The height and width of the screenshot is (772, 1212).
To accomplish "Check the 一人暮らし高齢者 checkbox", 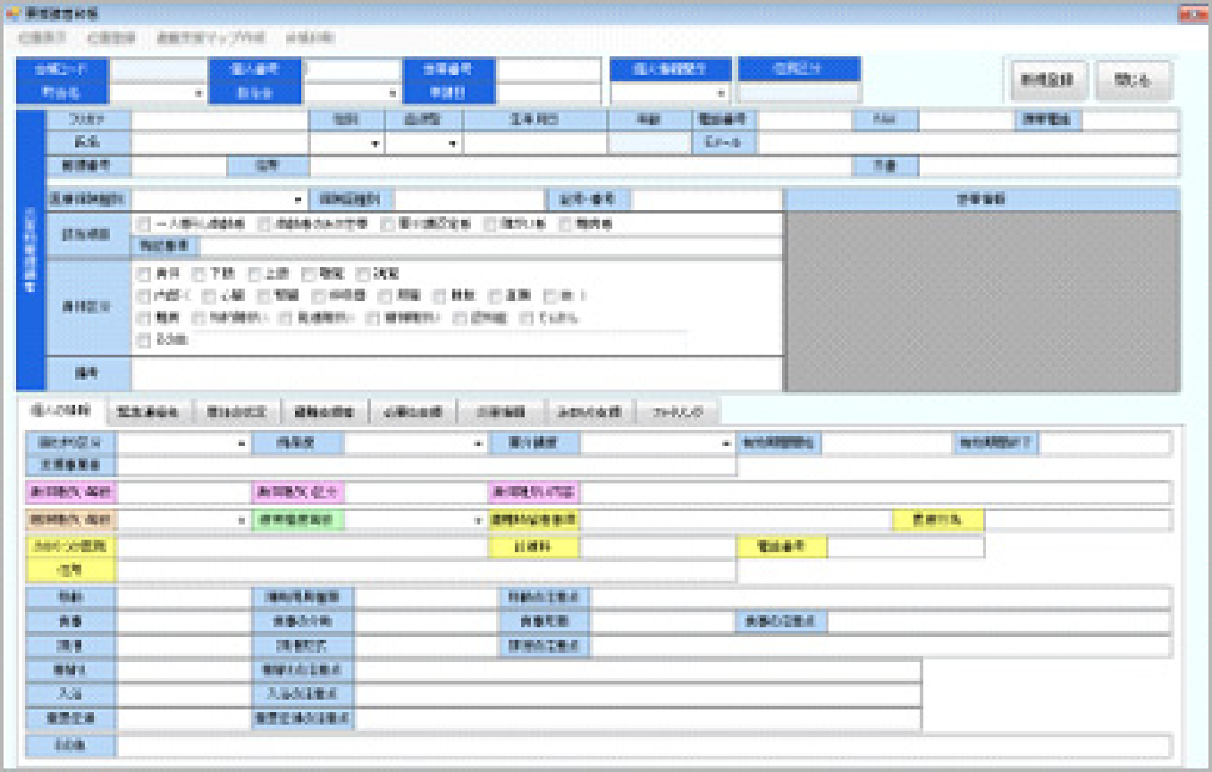I will coord(144,224).
